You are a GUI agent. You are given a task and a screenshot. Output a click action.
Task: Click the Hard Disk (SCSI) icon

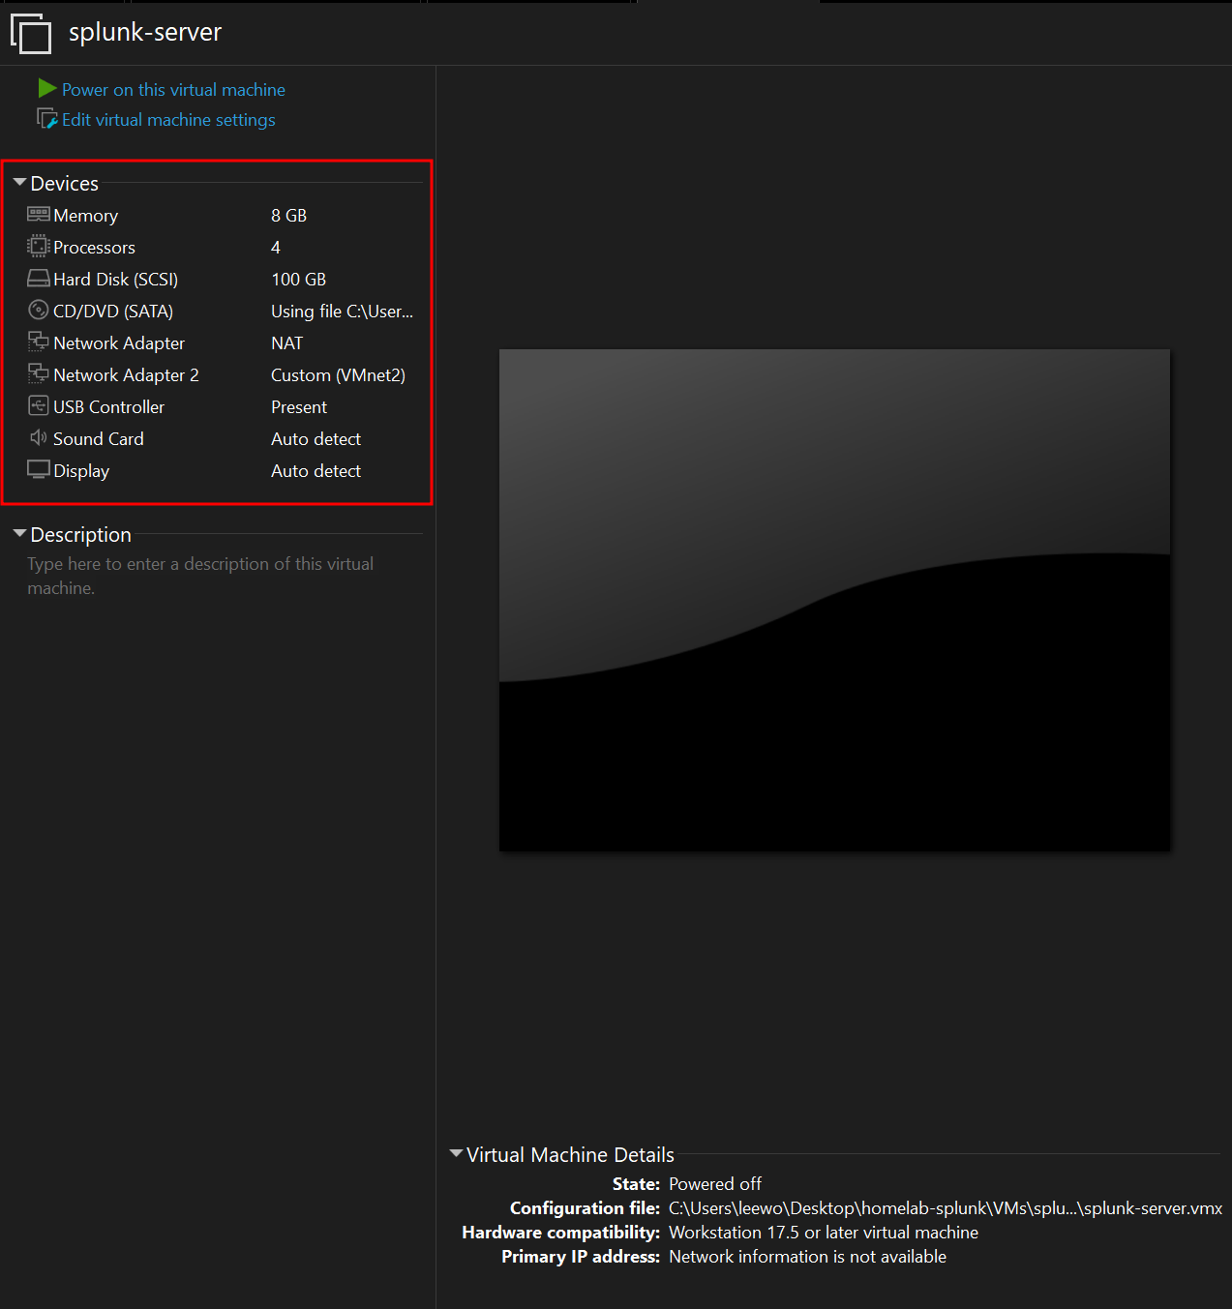[x=39, y=279]
